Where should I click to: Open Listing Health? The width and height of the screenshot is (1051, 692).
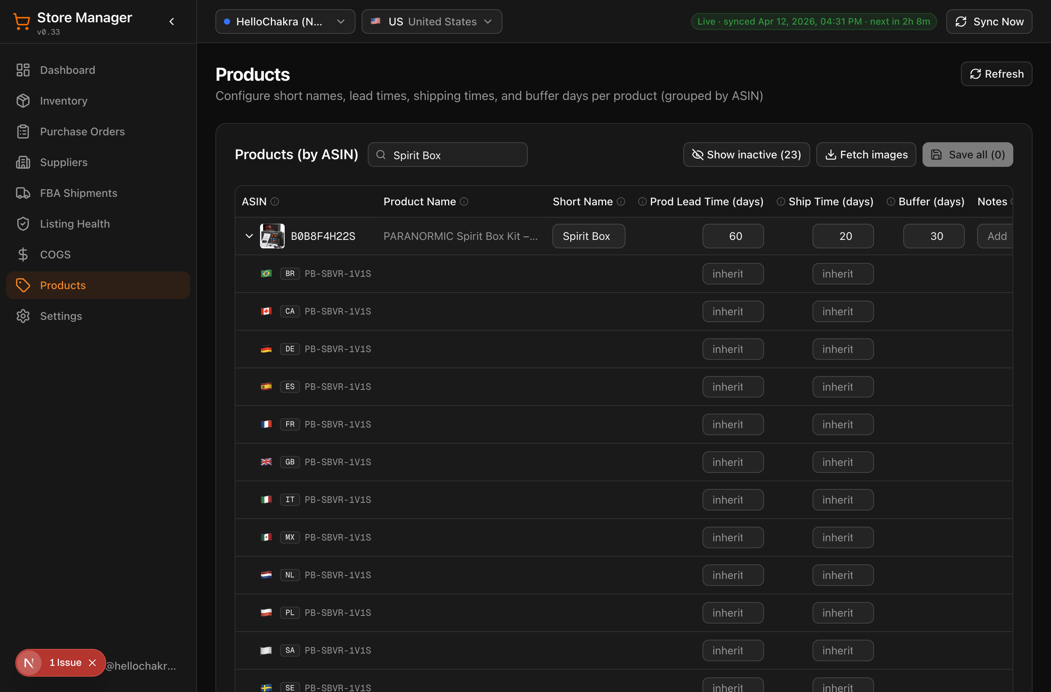click(98, 224)
